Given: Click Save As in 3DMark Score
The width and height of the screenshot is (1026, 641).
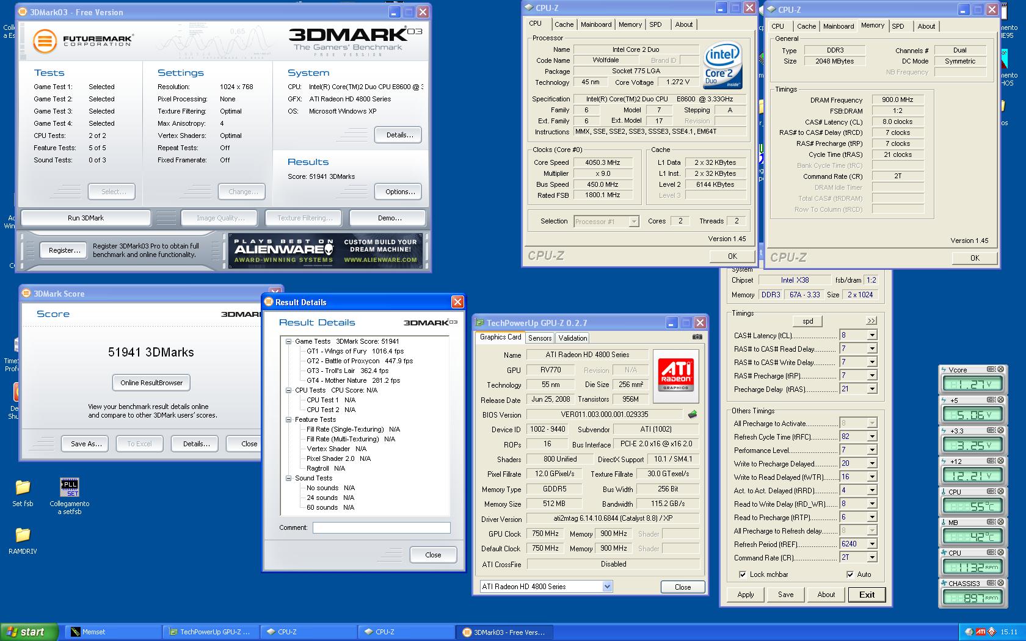Looking at the screenshot, I should 86,444.
